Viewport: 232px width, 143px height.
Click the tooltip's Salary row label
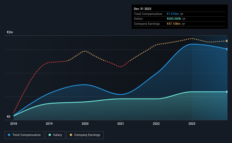pyautogui.click(x=138, y=19)
